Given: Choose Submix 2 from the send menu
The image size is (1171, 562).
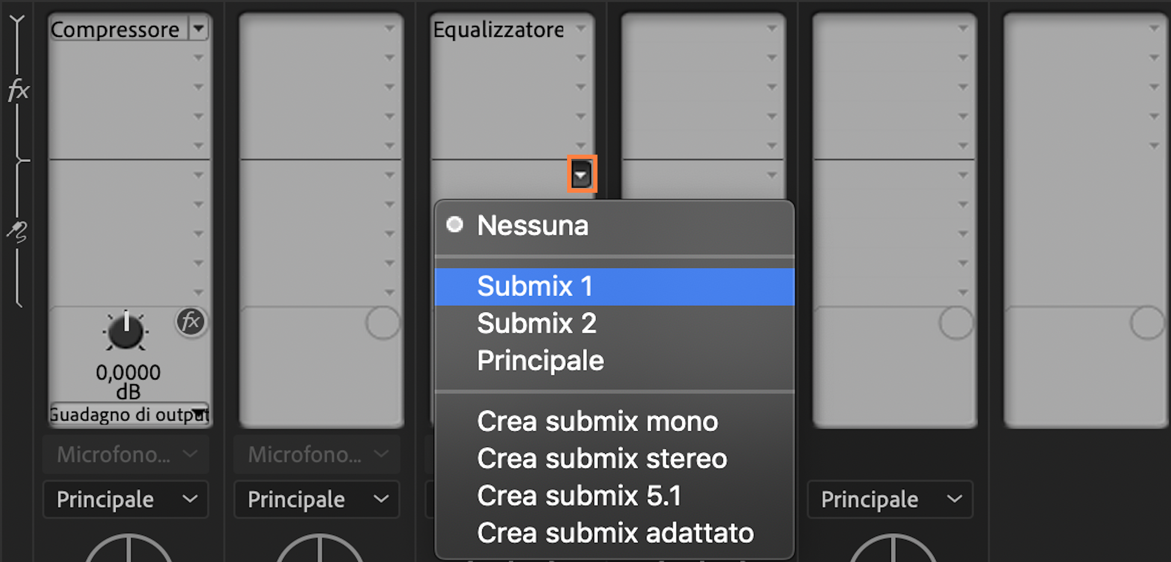Looking at the screenshot, I should [x=537, y=323].
